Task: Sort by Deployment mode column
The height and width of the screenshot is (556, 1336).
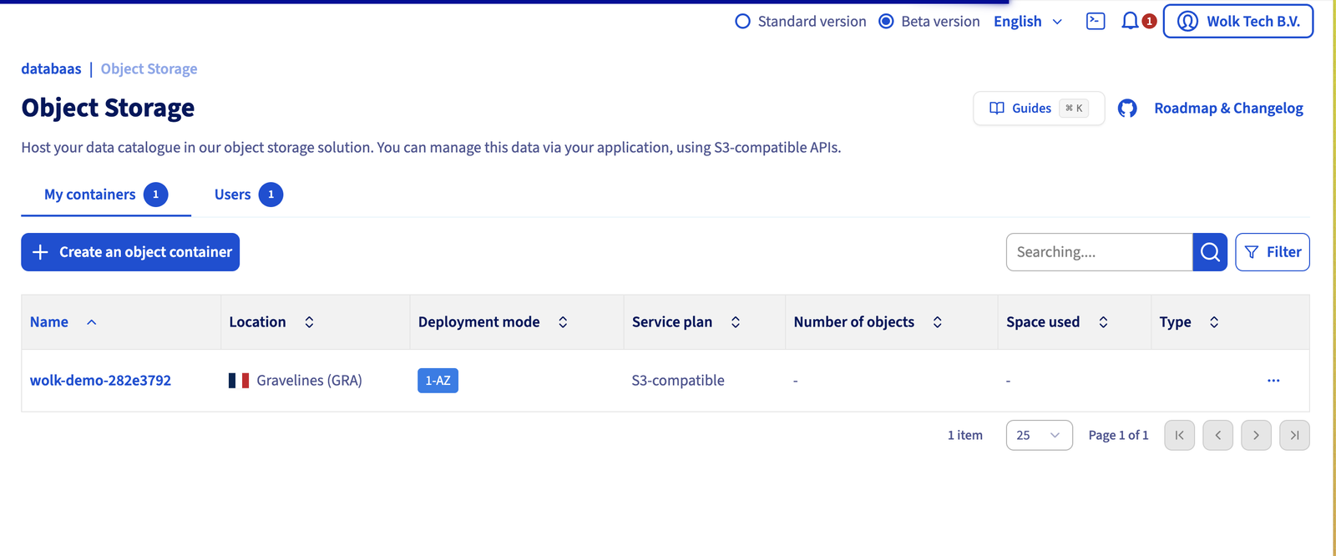Action: pyautogui.click(x=563, y=322)
